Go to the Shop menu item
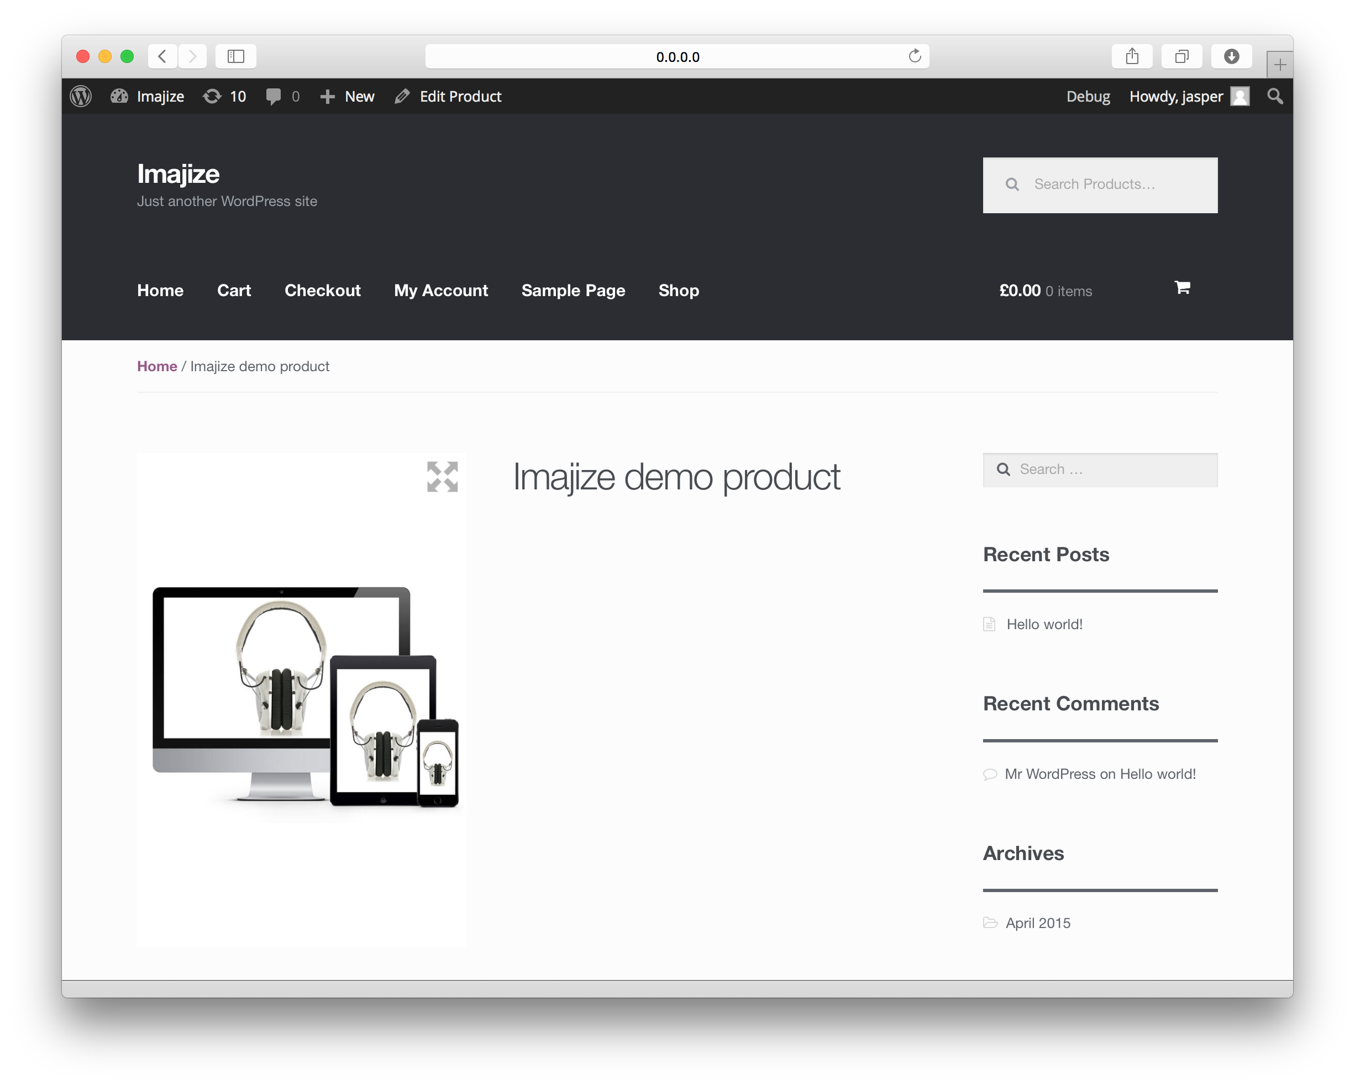Screen dimensions: 1355x1086 coord(679,290)
